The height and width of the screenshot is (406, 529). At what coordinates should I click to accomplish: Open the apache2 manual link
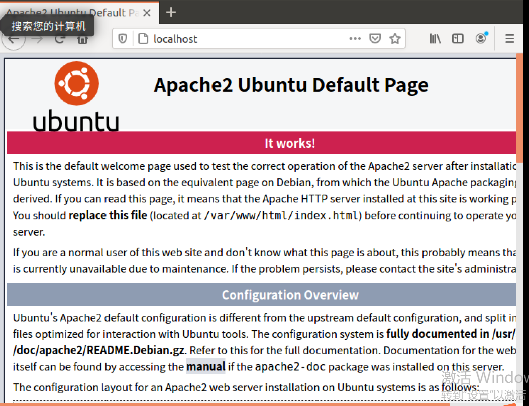pyautogui.click(x=206, y=366)
